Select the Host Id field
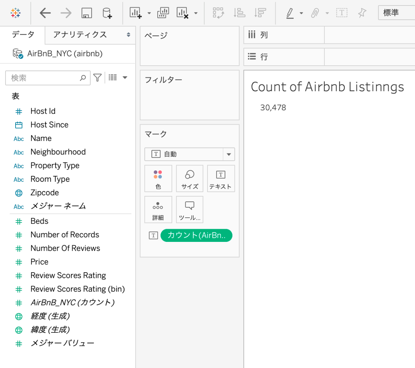415x368 pixels. click(x=43, y=111)
